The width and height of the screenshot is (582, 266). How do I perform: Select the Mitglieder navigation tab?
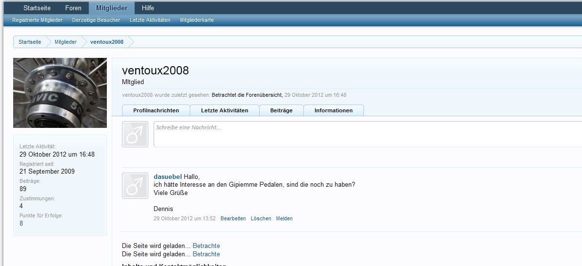112,8
